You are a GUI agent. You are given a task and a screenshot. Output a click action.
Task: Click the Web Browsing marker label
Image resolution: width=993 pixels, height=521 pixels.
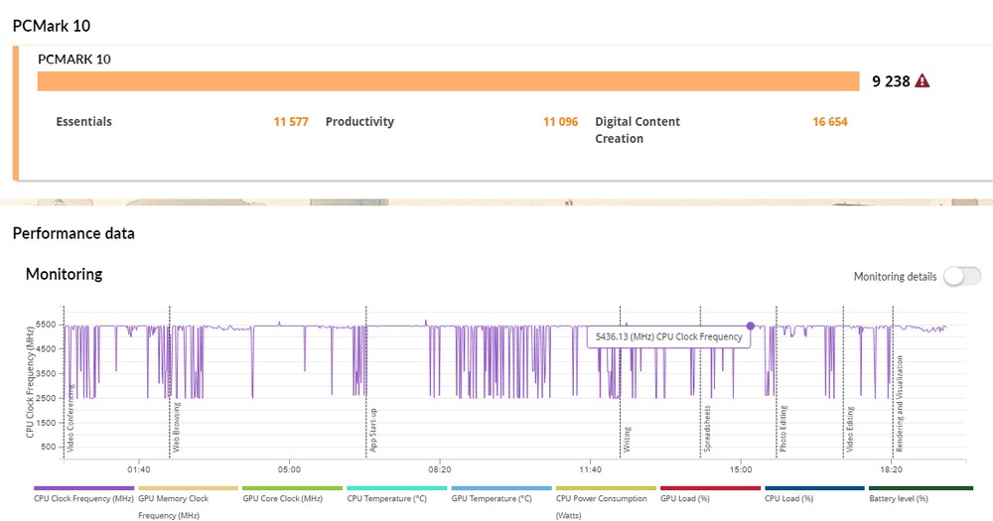tap(177, 427)
